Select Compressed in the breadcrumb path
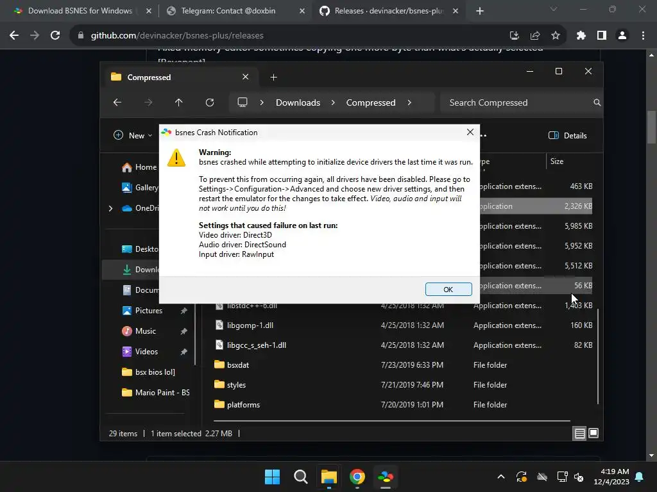The width and height of the screenshot is (657, 492). click(371, 103)
